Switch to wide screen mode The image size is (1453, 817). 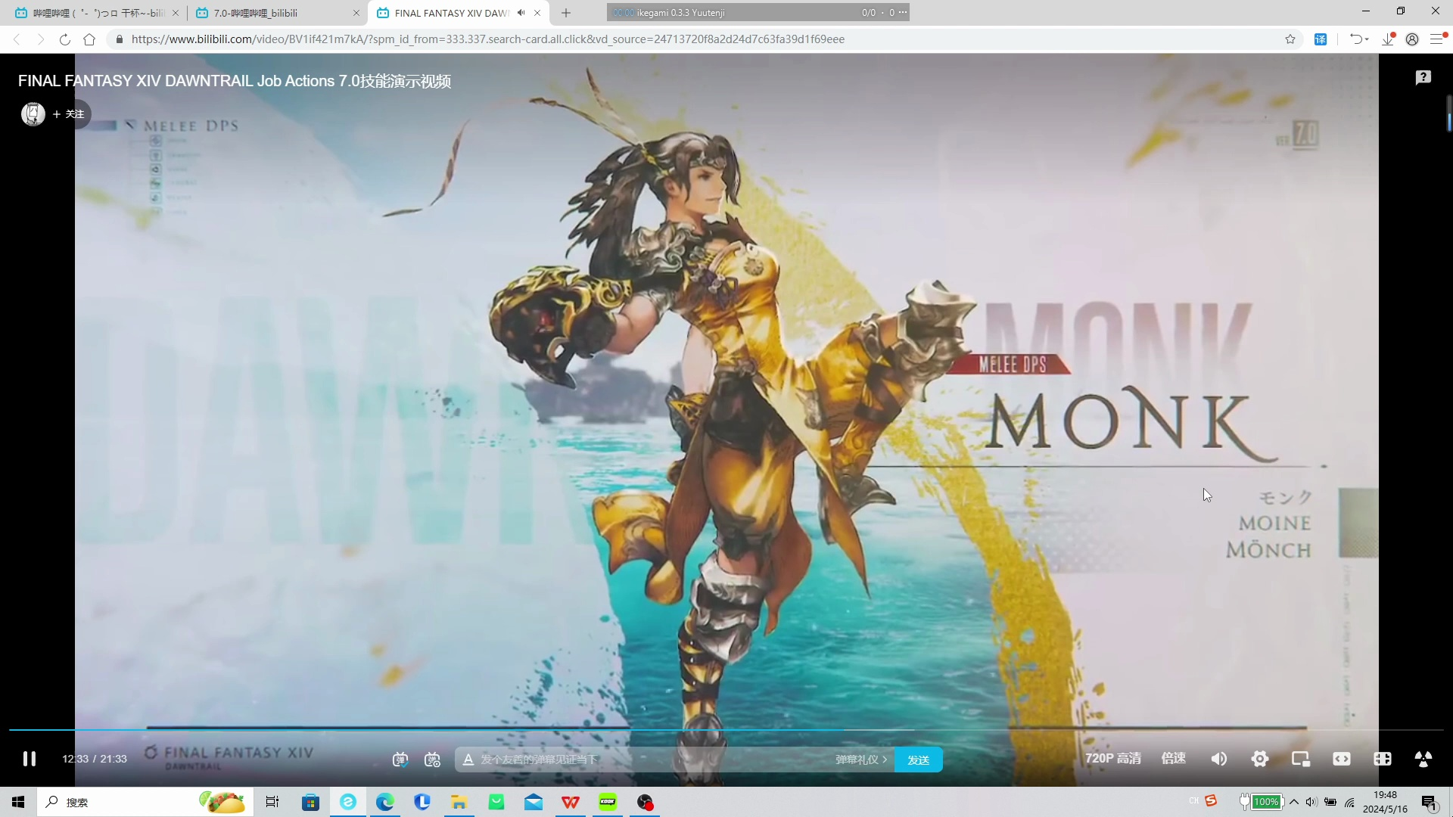coord(1342,759)
